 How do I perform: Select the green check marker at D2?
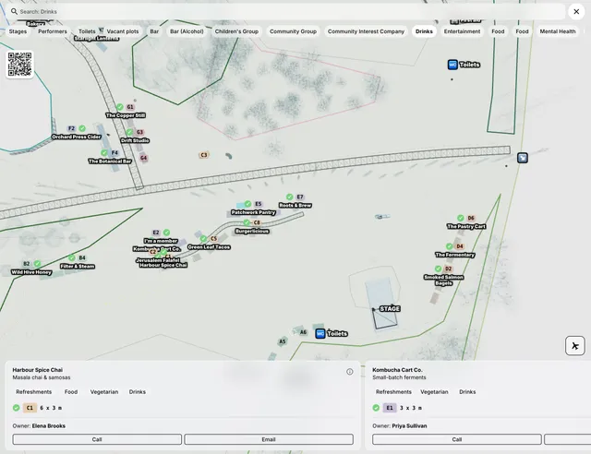(438, 269)
